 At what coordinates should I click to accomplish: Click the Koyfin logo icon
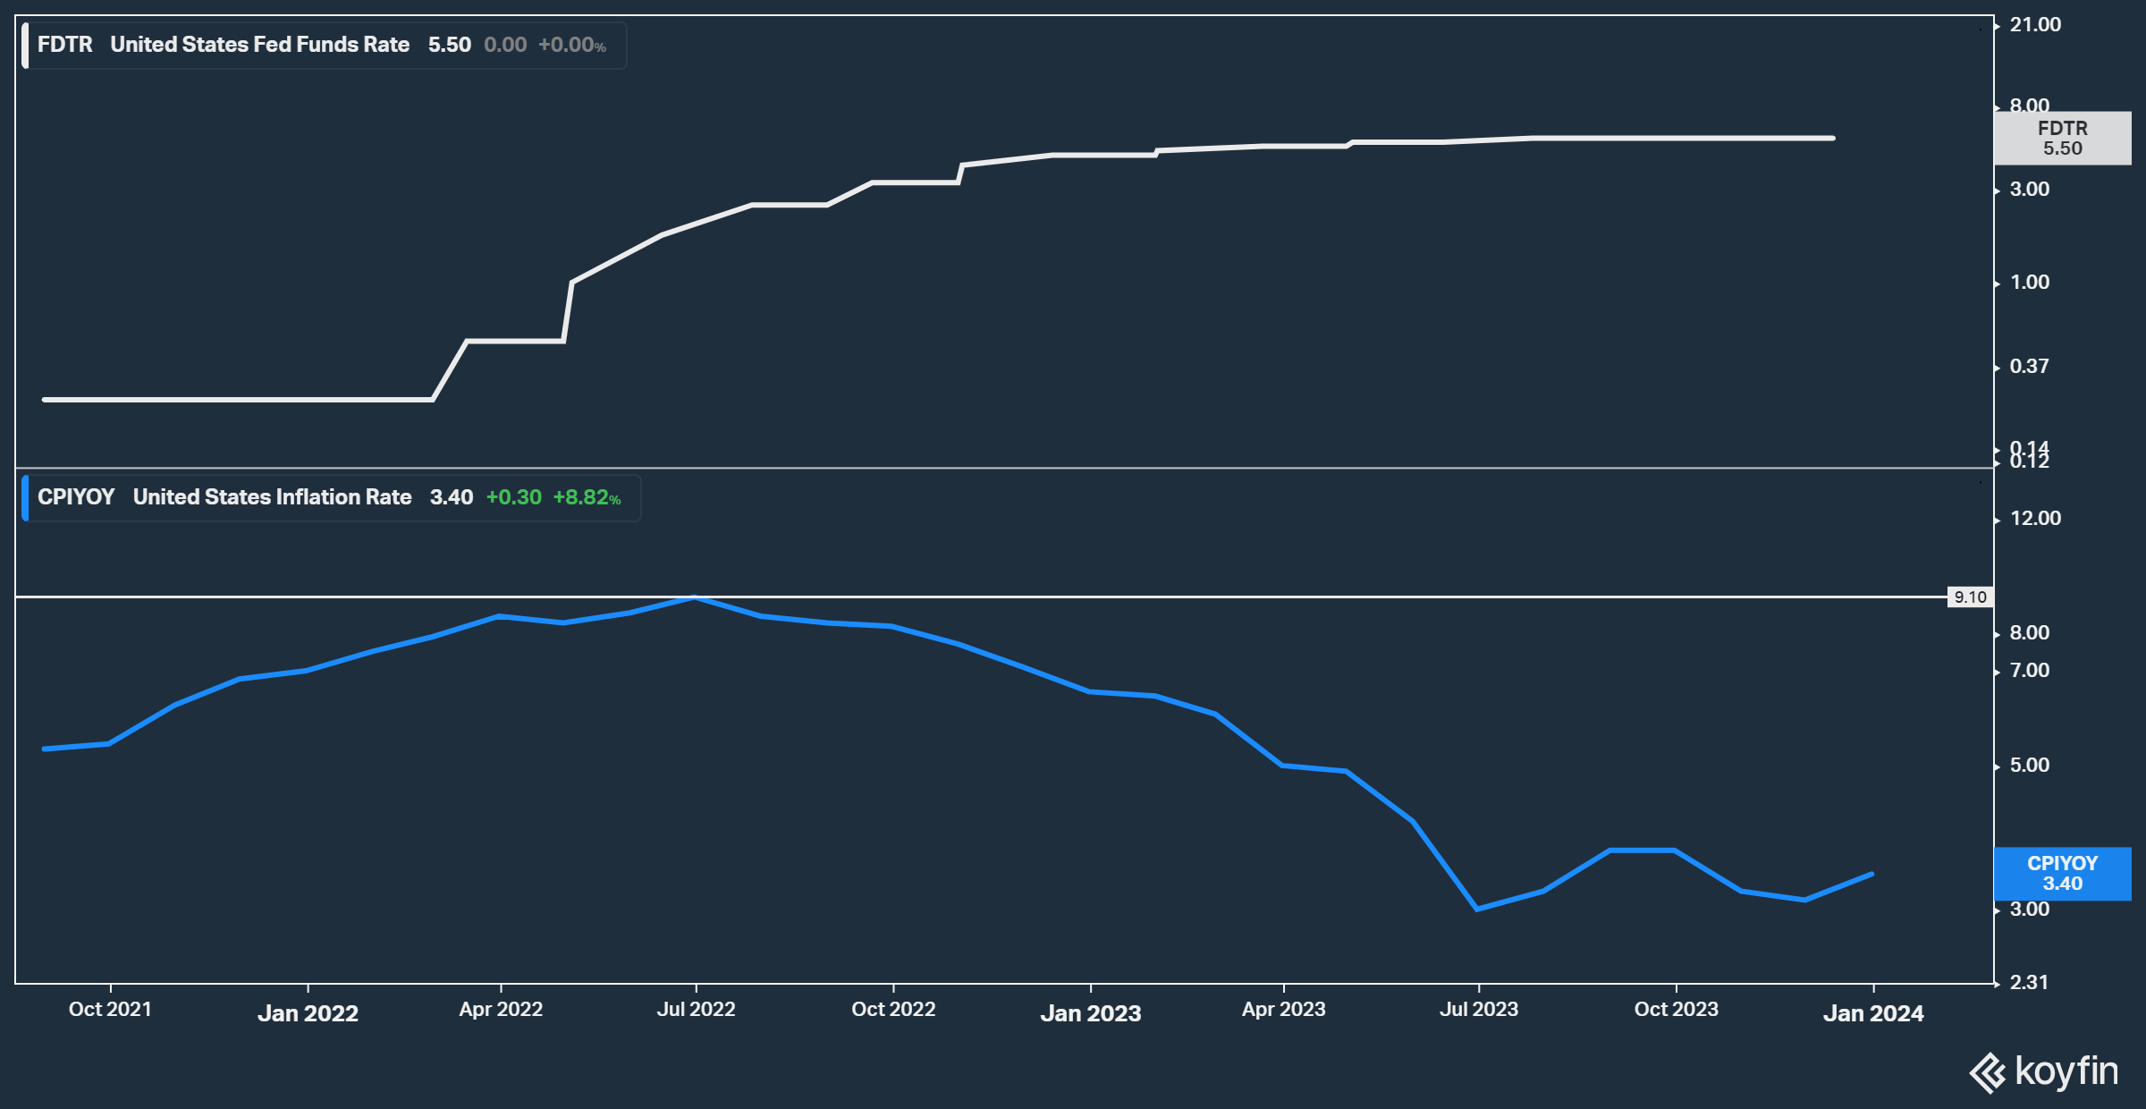point(1988,1072)
